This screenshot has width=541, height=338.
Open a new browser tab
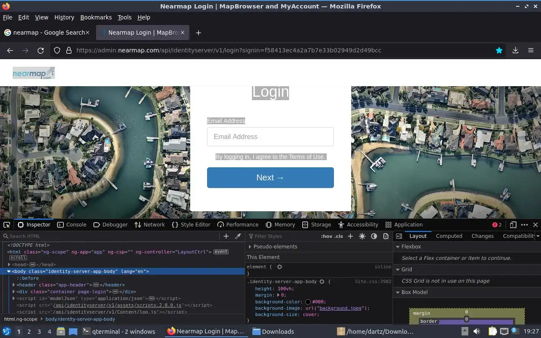198,33
